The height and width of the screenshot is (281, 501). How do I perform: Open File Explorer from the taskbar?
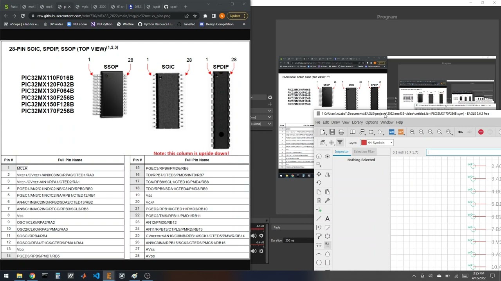(x=19, y=276)
